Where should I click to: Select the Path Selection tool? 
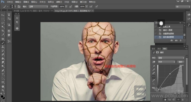pos(3,78)
